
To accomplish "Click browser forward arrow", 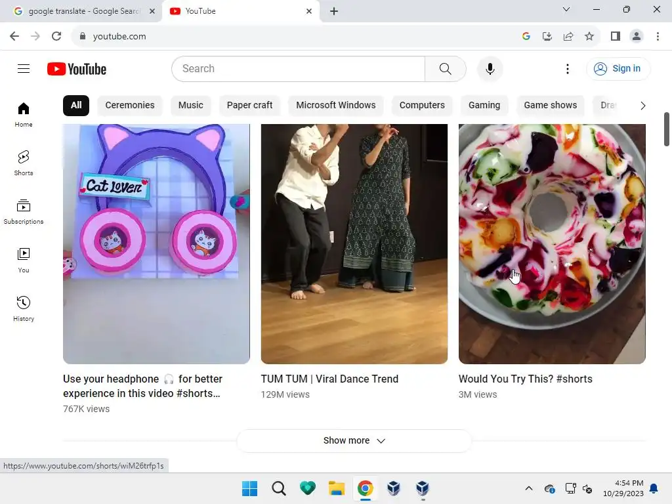I will pos(35,37).
